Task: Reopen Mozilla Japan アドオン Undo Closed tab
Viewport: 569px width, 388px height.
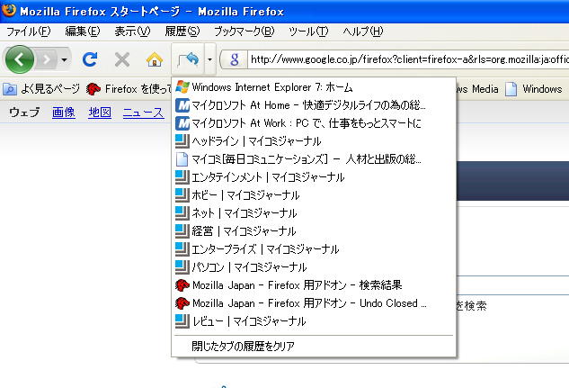Action: click(x=314, y=303)
